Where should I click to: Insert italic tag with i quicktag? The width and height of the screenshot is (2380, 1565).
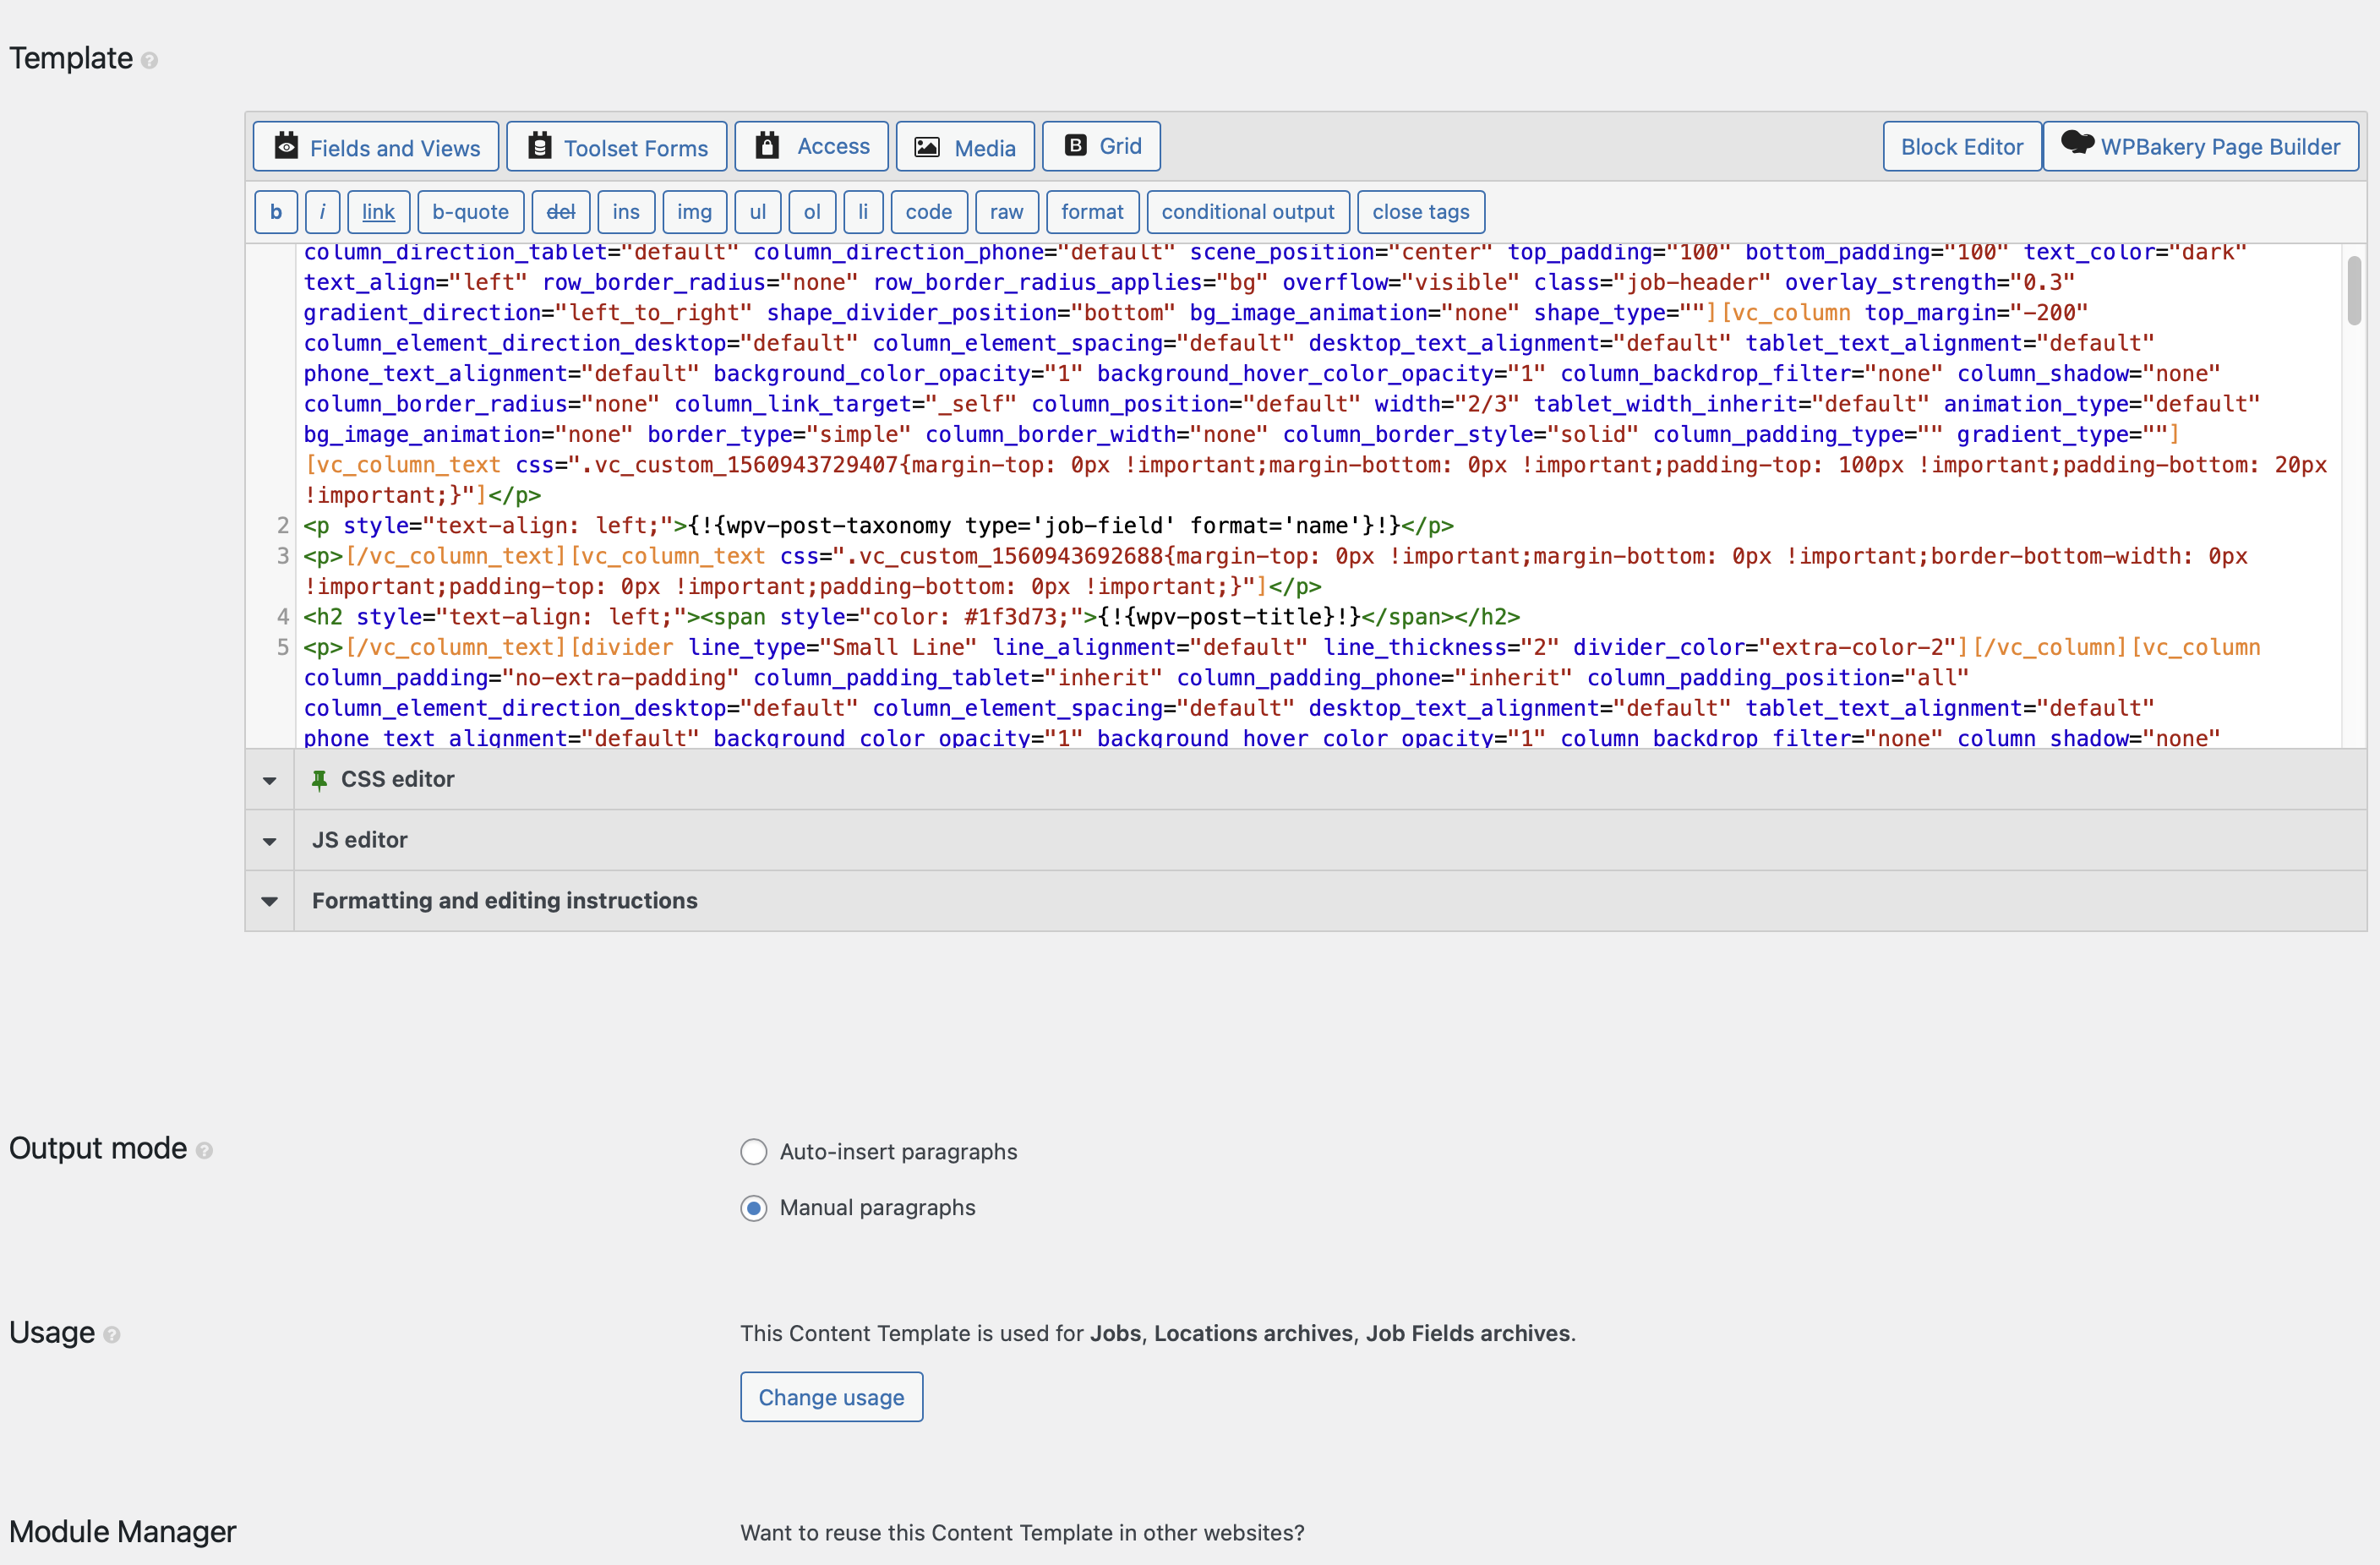point(322,212)
